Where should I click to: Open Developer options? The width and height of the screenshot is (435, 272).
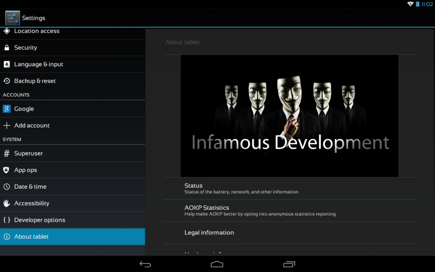[72, 220]
